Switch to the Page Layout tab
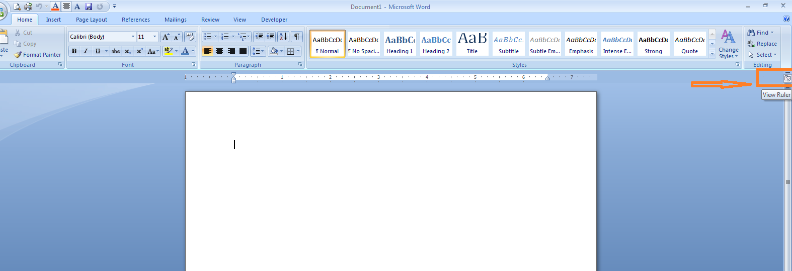The image size is (792, 271). click(91, 20)
